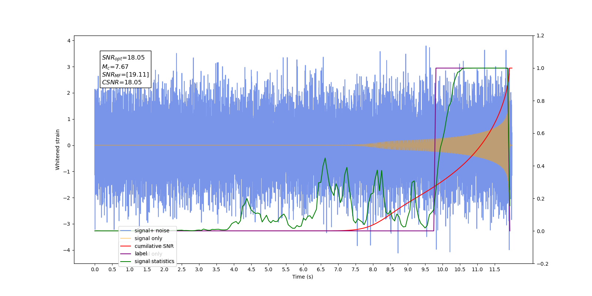Click the green peak near 7.25 seconds
The image size is (592, 296).
(347, 168)
